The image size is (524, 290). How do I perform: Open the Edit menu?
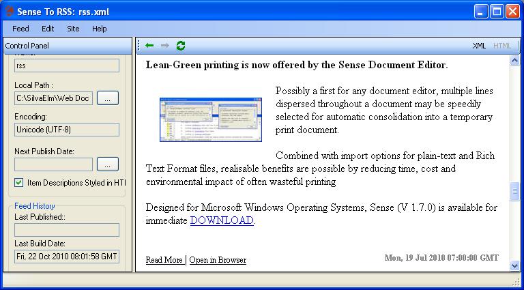(48, 29)
